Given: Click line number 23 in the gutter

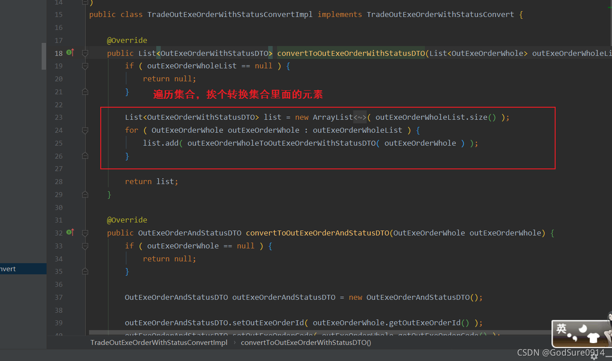Looking at the screenshot, I should click(x=58, y=117).
